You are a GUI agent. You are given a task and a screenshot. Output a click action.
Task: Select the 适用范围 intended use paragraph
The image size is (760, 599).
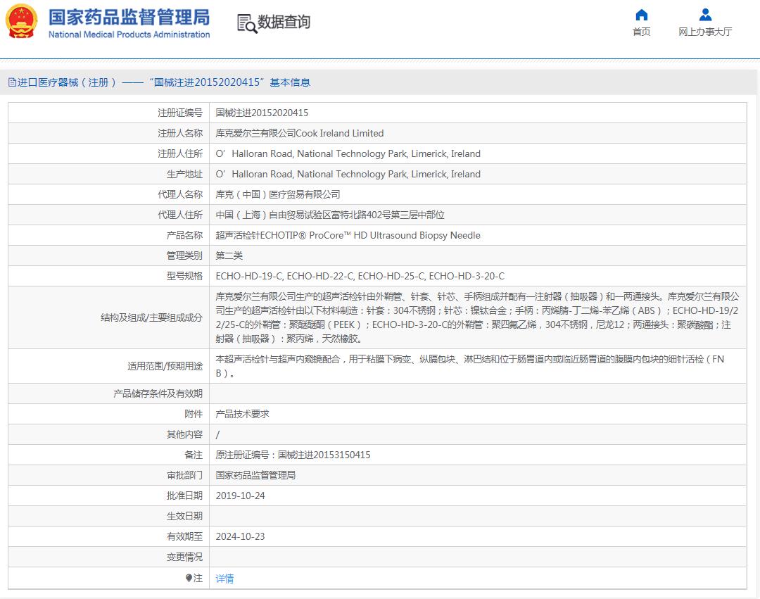[x=469, y=366]
